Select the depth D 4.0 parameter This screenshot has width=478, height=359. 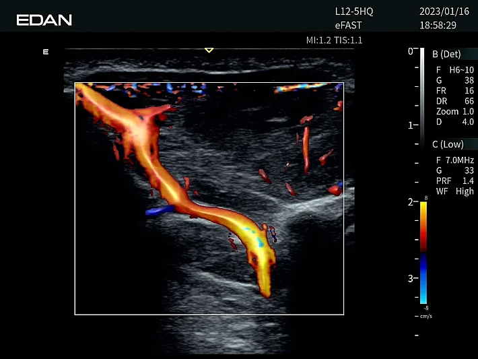click(454, 122)
